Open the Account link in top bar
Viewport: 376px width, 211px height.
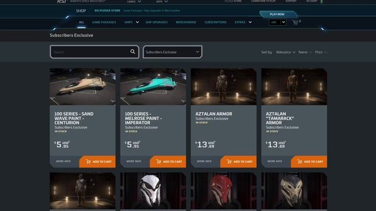[312, 1]
